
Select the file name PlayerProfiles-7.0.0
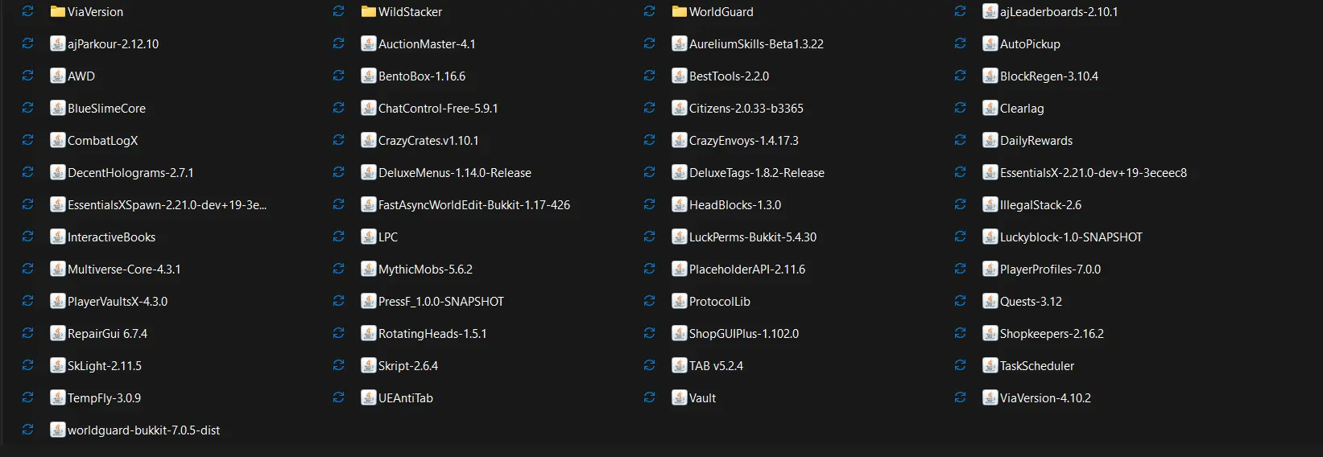[1050, 270]
